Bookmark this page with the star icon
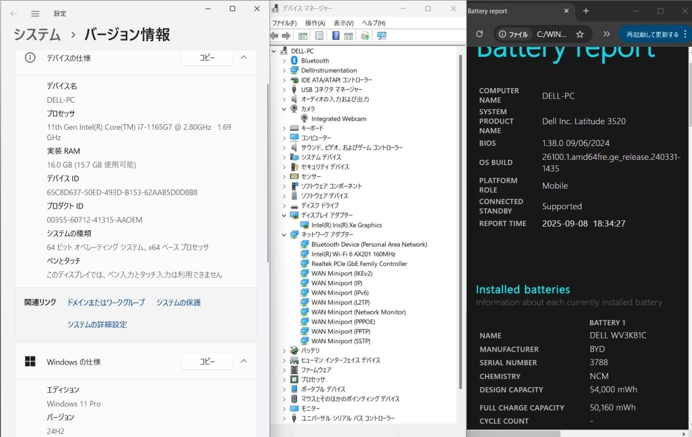 [x=580, y=34]
